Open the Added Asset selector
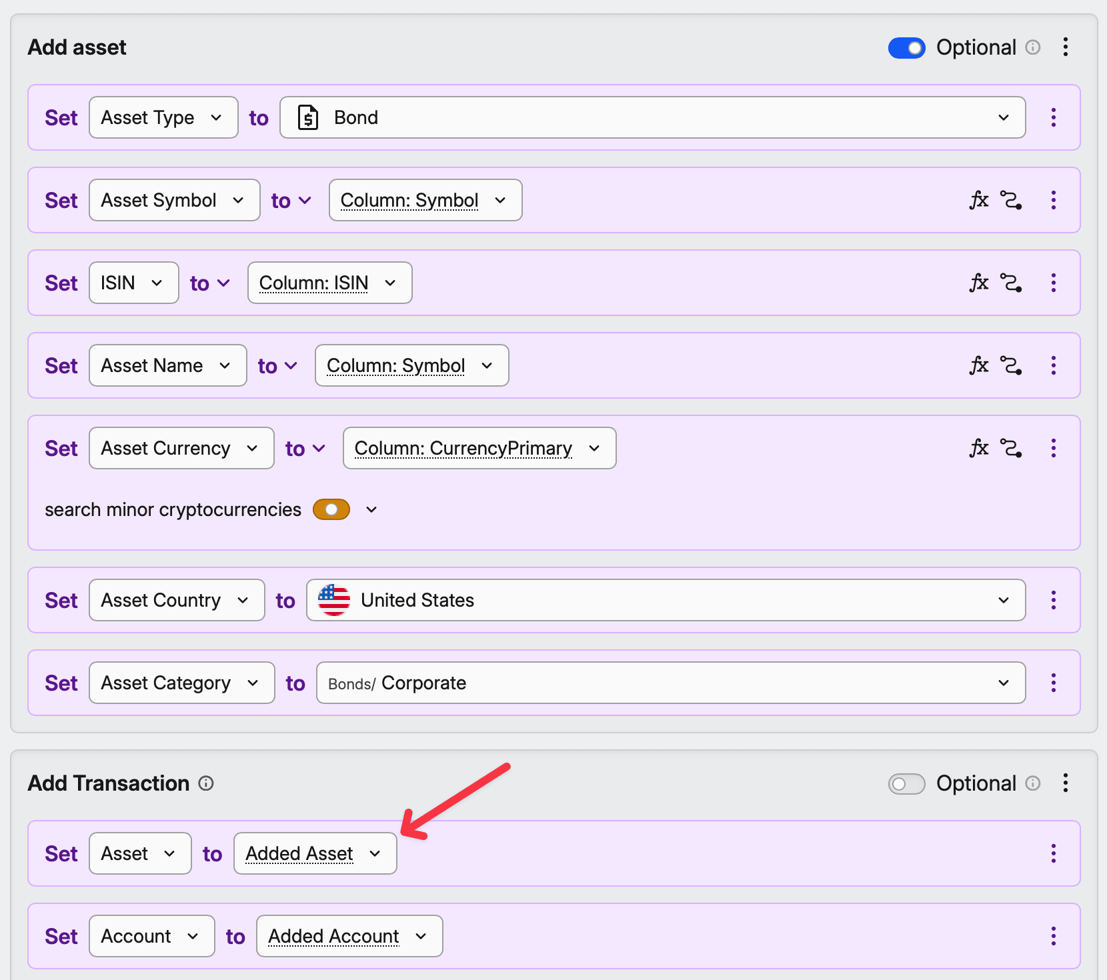The height and width of the screenshot is (980, 1107). (x=315, y=853)
